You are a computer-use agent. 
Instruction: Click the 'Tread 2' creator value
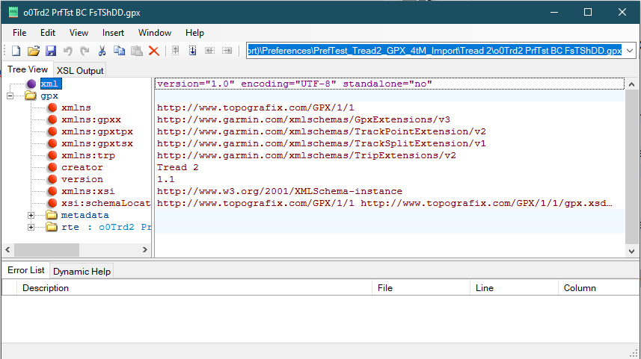pyautogui.click(x=177, y=167)
